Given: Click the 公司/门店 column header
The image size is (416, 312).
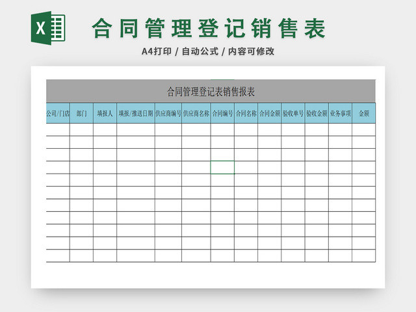Looking at the screenshot, I should point(58,113).
